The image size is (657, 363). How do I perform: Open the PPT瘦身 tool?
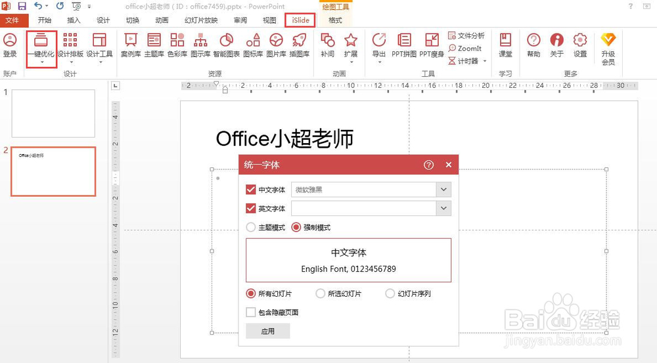click(x=432, y=45)
